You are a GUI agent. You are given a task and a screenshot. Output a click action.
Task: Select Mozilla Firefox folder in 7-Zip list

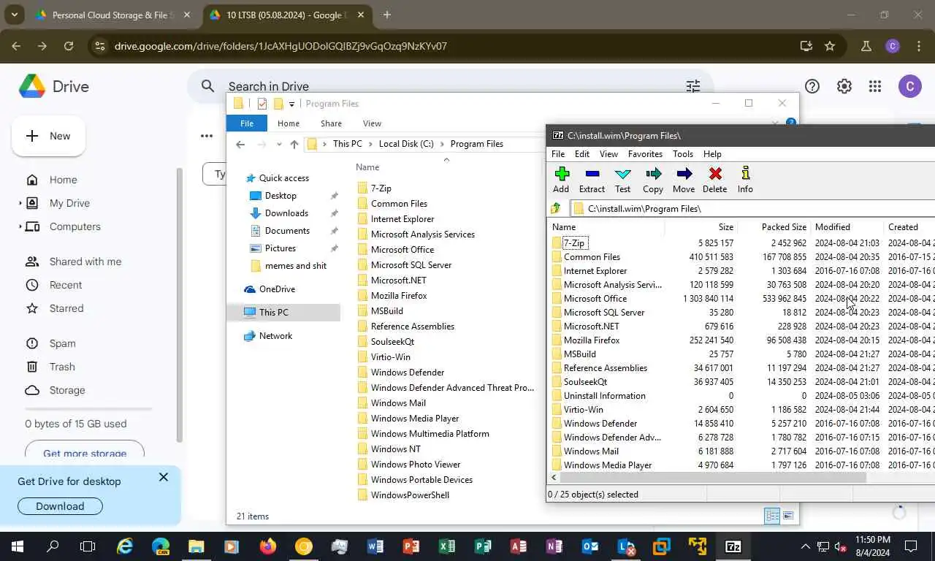pyautogui.click(x=592, y=340)
